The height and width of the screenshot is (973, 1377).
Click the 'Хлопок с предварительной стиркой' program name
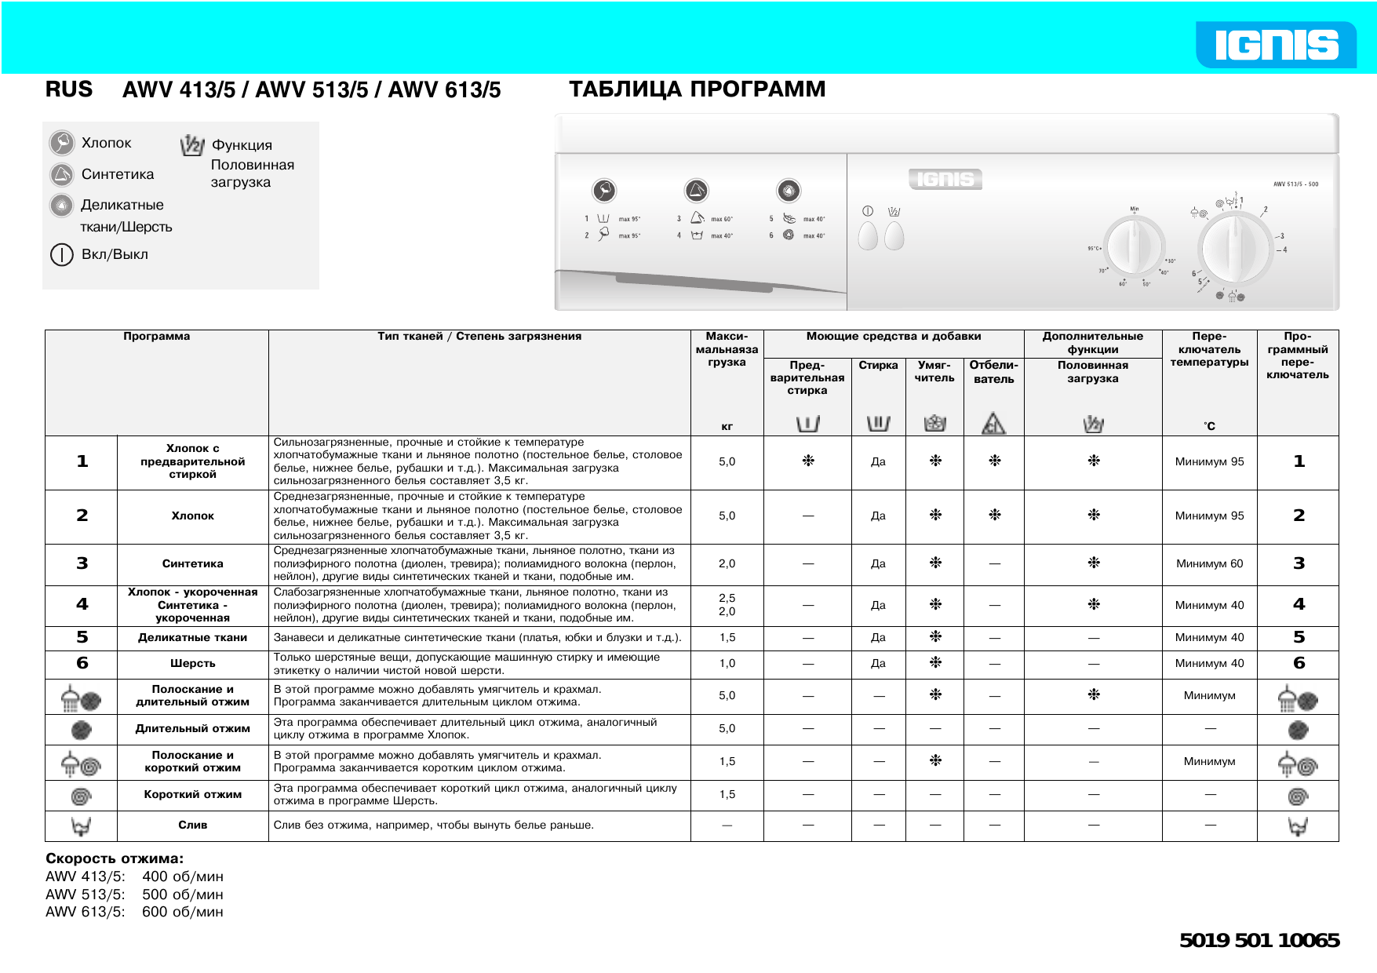[x=193, y=461]
